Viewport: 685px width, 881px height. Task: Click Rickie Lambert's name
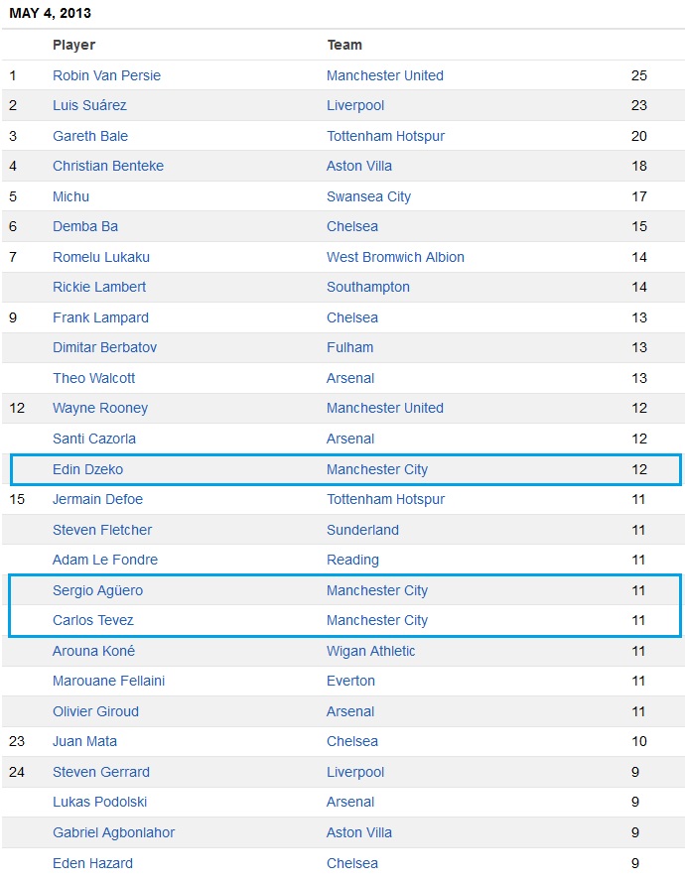99,287
